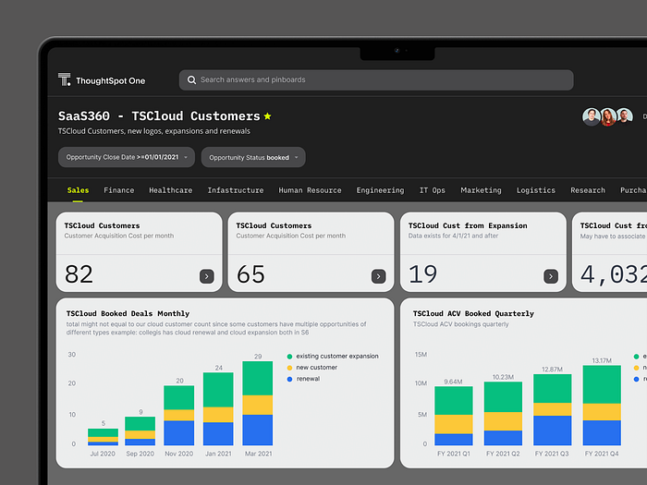The width and height of the screenshot is (647, 485).
Task: Click the 9.64M label above Q1 bar
Action: [453, 382]
